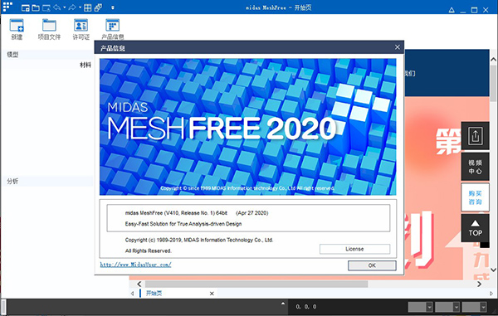
Task: Select the 分析 panel header
Action: pos(47,181)
